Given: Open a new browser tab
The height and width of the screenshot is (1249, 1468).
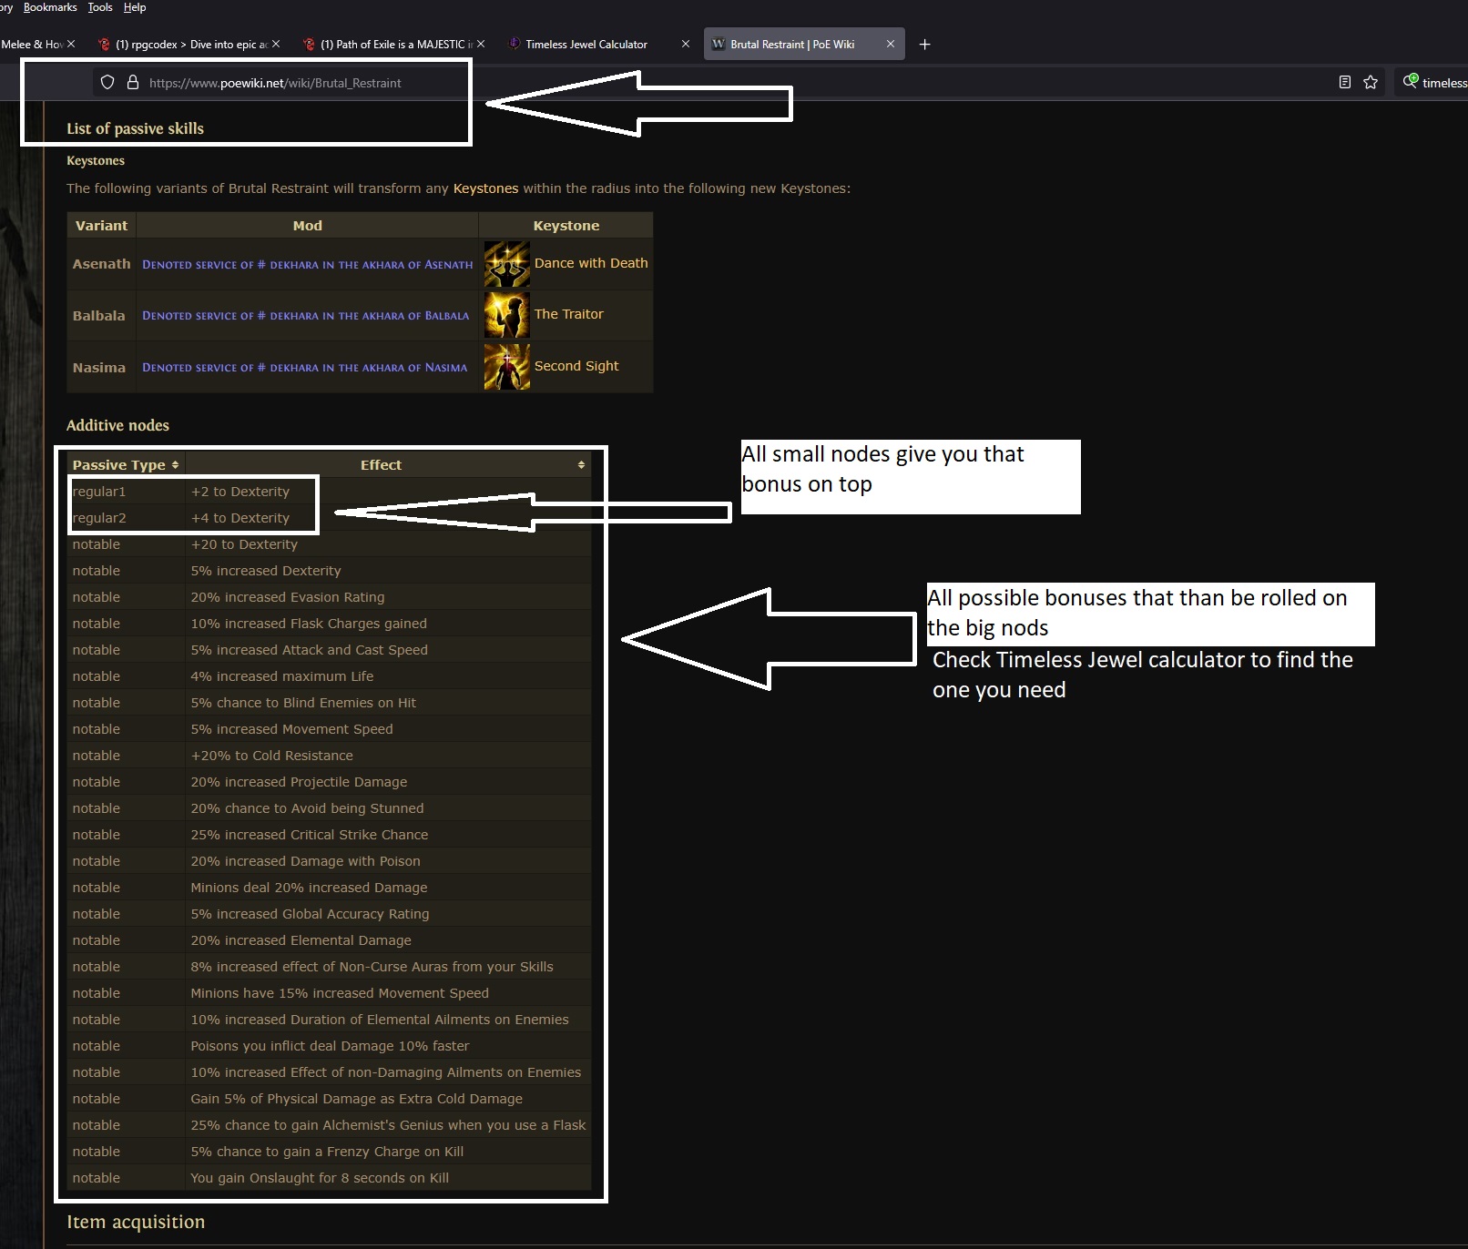Looking at the screenshot, I should (924, 44).
